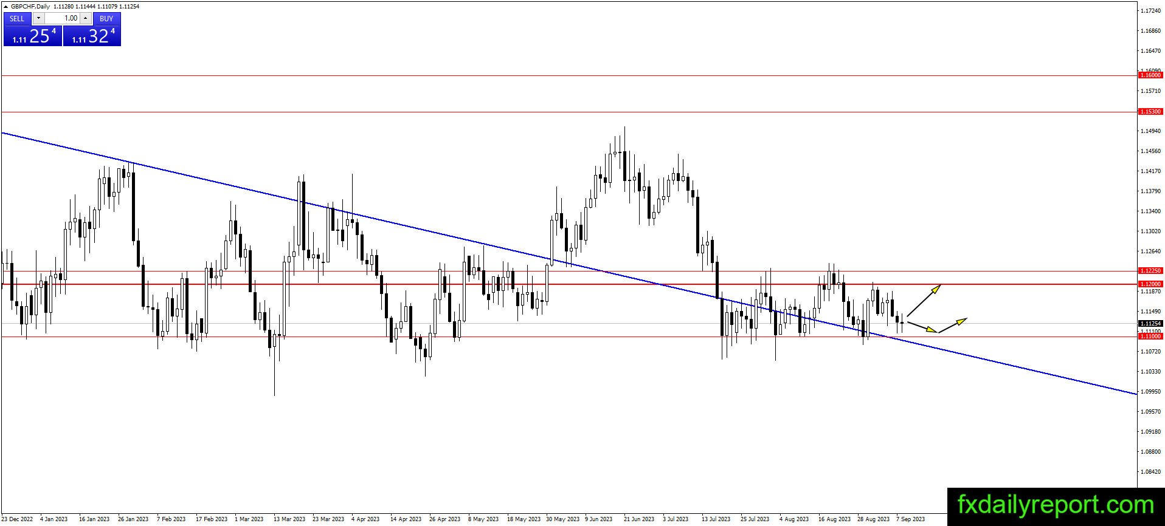The width and height of the screenshot is (1165, 526).
Task: Click the 1.13400 price axis label
Action: coord(1150,211)
